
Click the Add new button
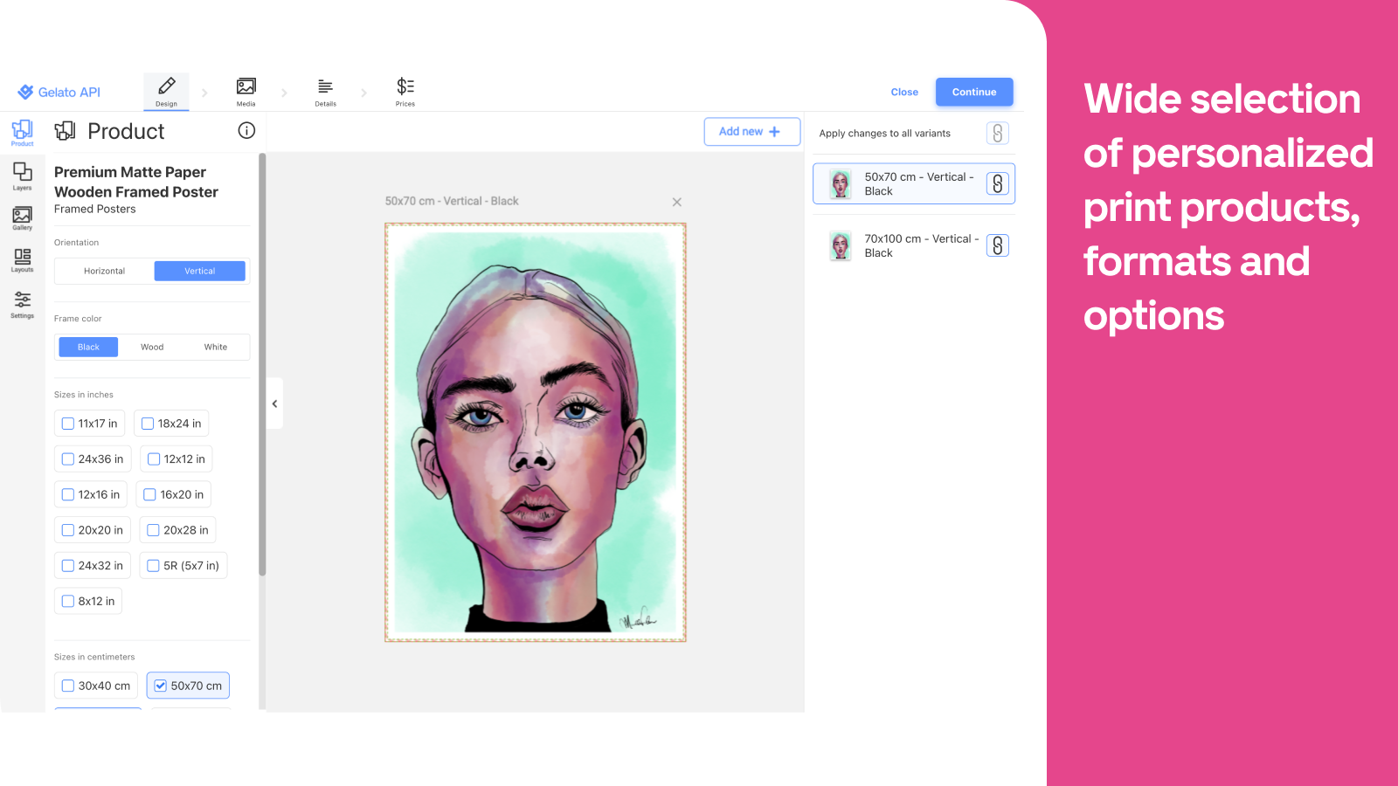point(751,131)
